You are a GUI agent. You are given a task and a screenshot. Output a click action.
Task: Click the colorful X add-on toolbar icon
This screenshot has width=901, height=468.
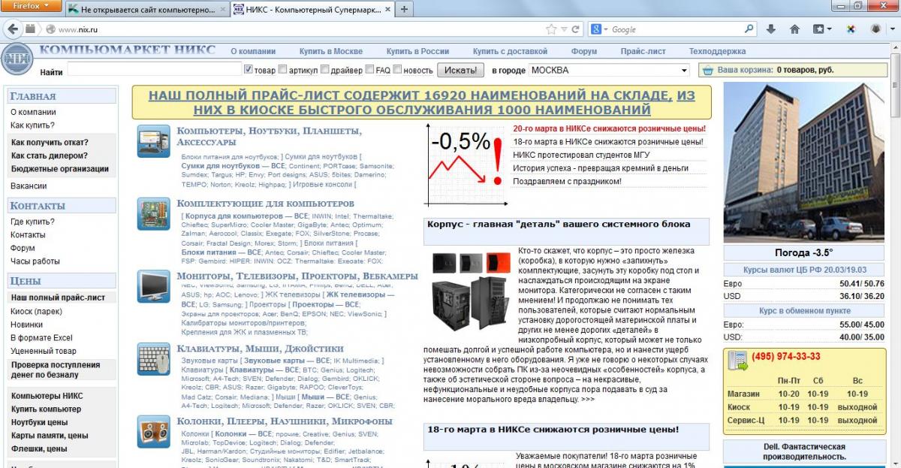(851, 29)
